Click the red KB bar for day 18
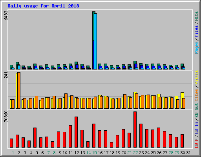 tap(111, 145)
